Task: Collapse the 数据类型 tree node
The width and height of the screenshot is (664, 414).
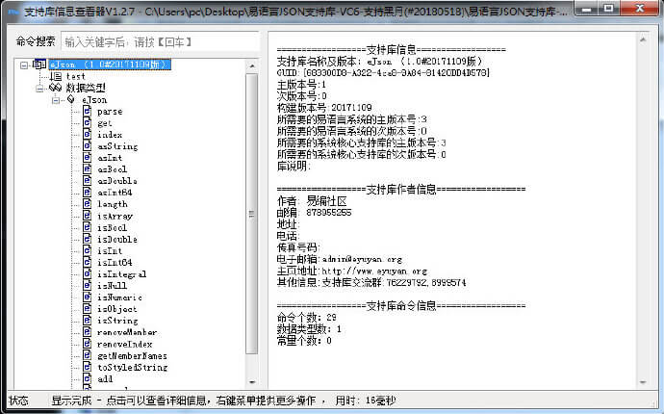Action: [40, 88]
